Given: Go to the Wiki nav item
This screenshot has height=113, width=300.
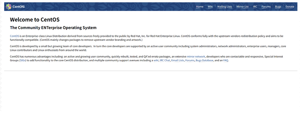Looking at the screenshot, I should 210,6.
